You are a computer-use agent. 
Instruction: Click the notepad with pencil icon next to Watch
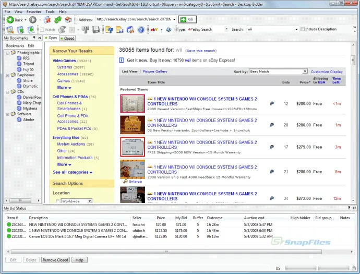(x=62, y=30)
